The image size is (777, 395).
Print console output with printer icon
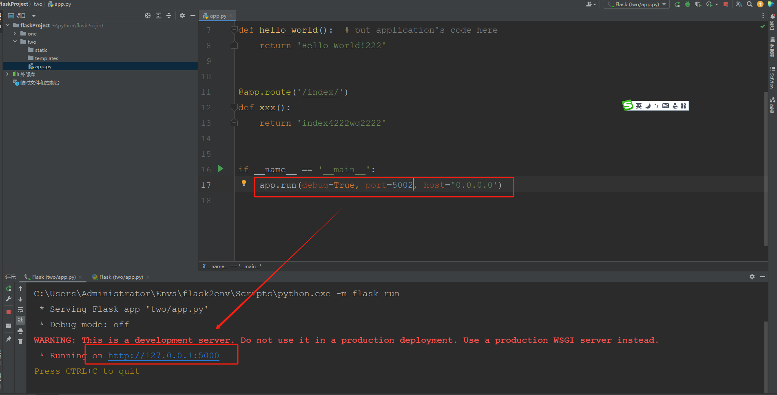20,331
